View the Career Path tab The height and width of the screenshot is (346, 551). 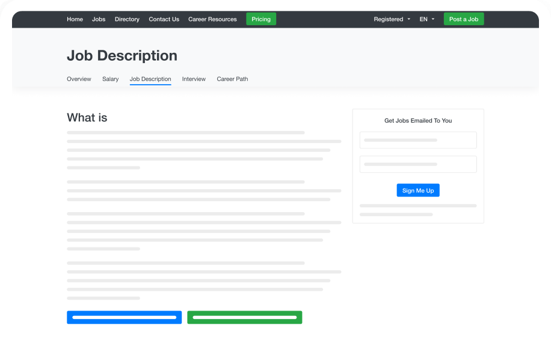click(232, 79)
